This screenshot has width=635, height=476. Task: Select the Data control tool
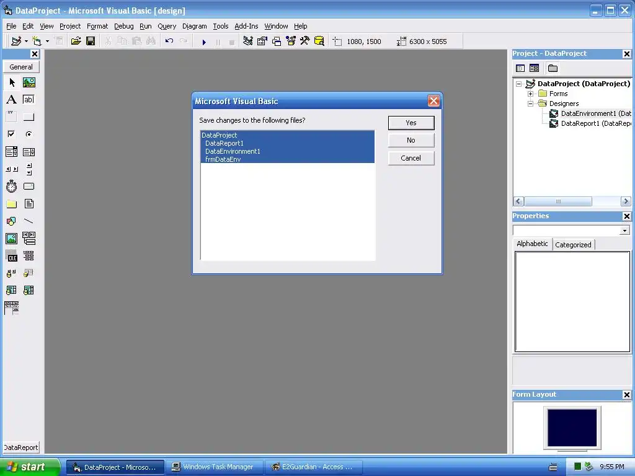point(29,239)
